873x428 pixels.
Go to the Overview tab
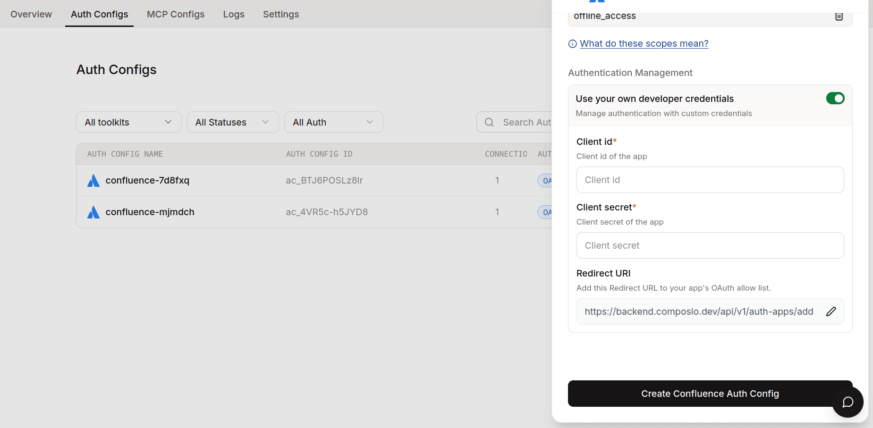pos(31,14)
